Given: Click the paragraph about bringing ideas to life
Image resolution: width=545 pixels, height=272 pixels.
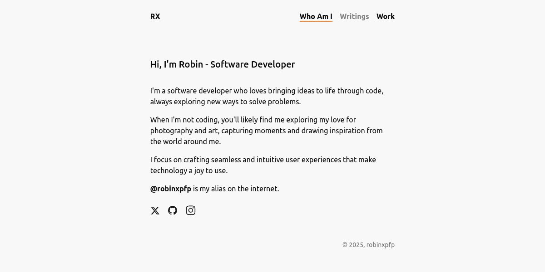Looking at the screenshot, I should point(267,96).
